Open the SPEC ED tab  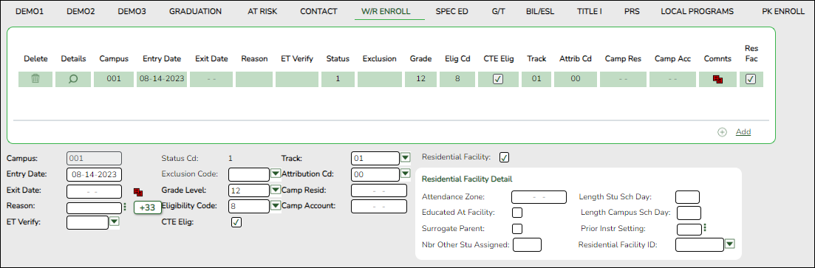(451, 11)
